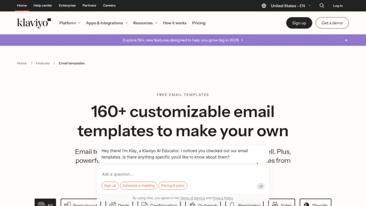The width and height of the screenshot is (366, 206).
Task: Visit the Careers page
Action: 109,5
